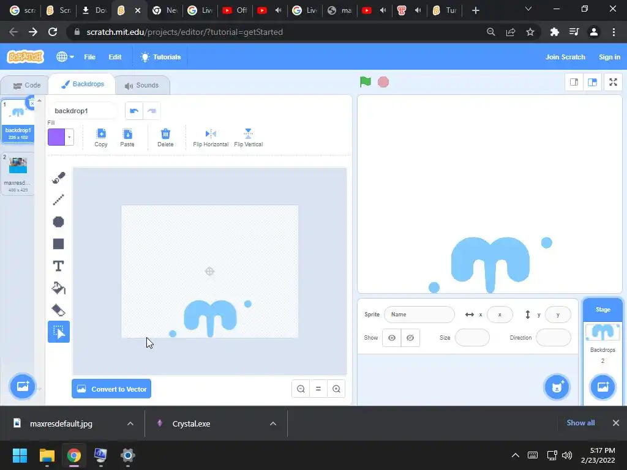
Task: Click Convert to Vector button
Action: click(111, 389)
